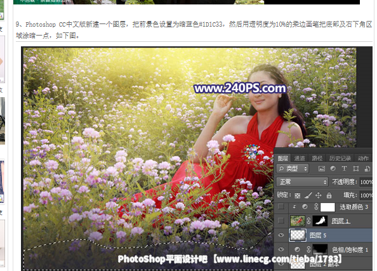Click the 填充 fill value field

tap(366, 195)
